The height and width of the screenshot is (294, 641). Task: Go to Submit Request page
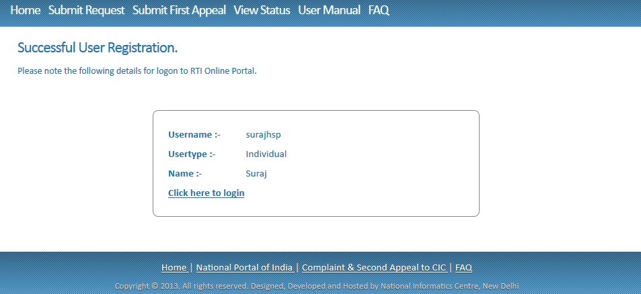pos(86,11)
